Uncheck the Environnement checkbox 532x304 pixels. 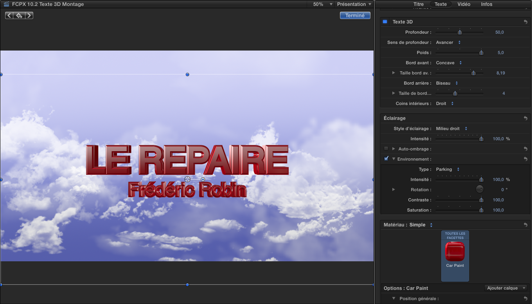(x=386, y=159)
